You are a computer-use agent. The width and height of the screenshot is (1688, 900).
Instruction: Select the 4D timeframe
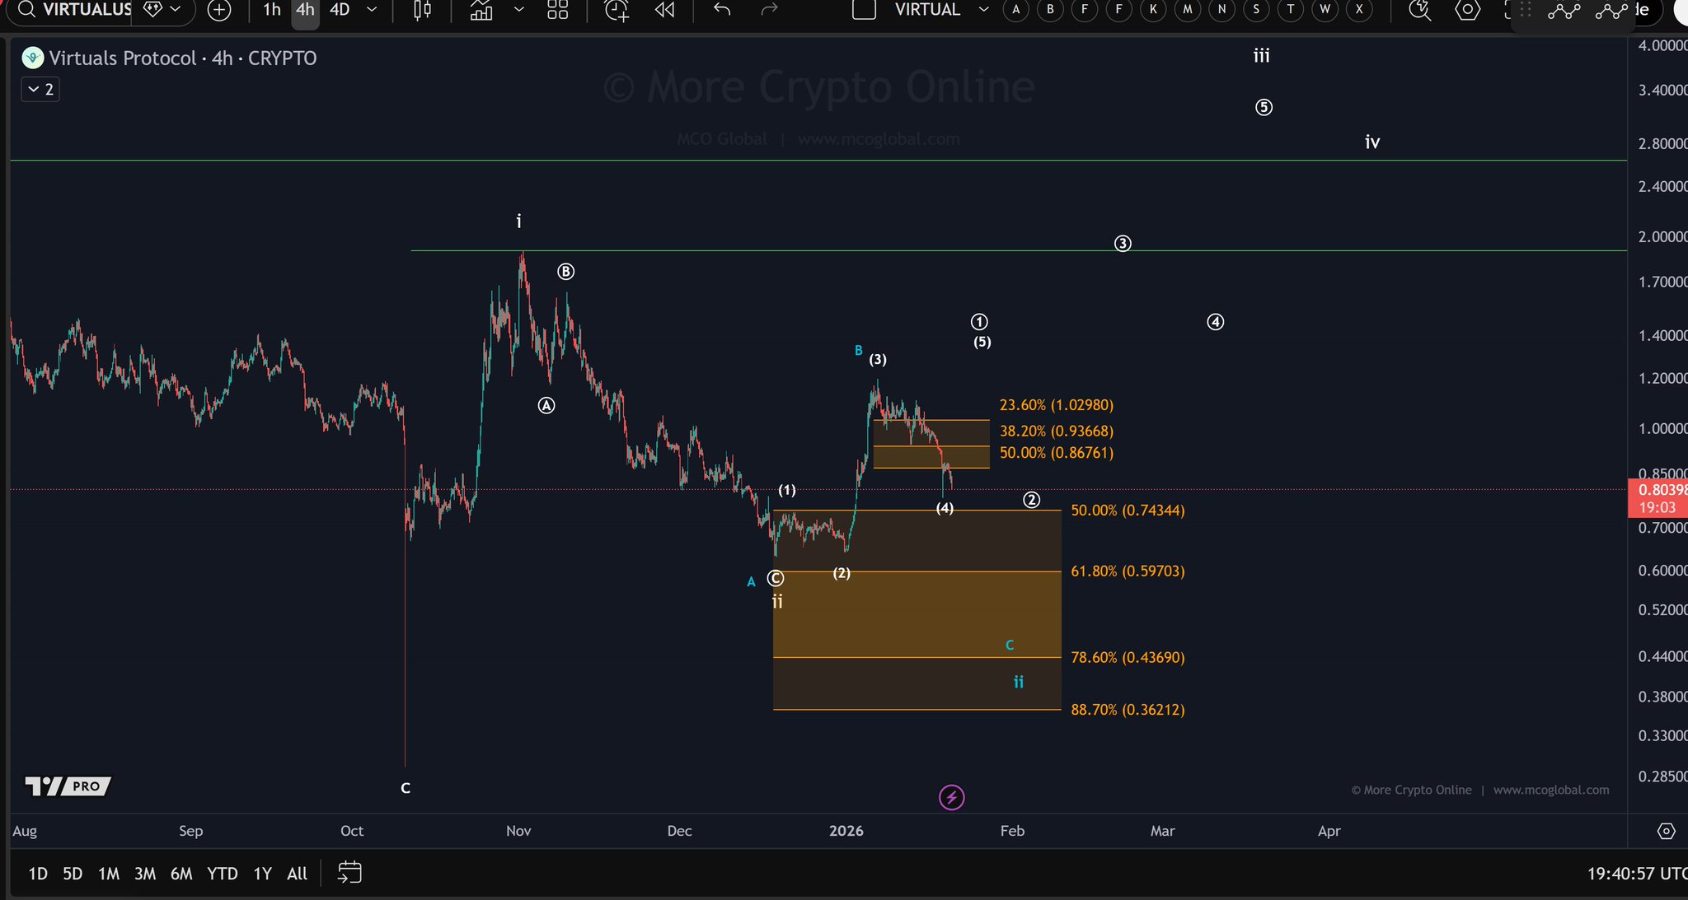pos(340,10)
